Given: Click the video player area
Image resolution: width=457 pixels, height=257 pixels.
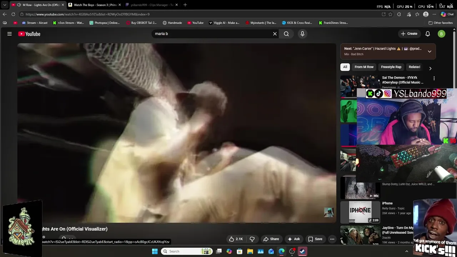Looking at the screenshot, I should pyautogui.click(x=177, y=133).
